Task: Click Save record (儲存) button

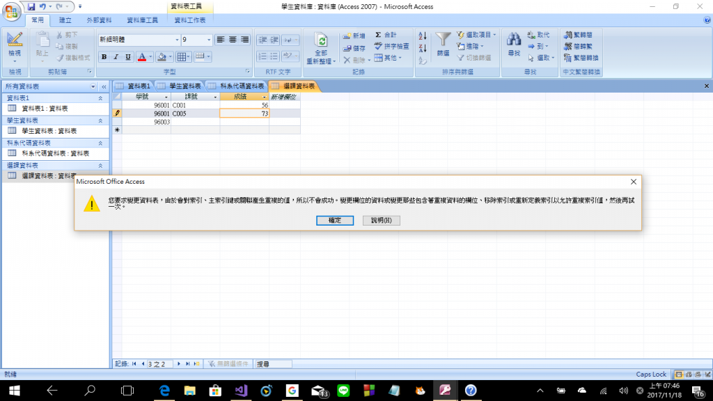Action: click(x=354, y=48)
